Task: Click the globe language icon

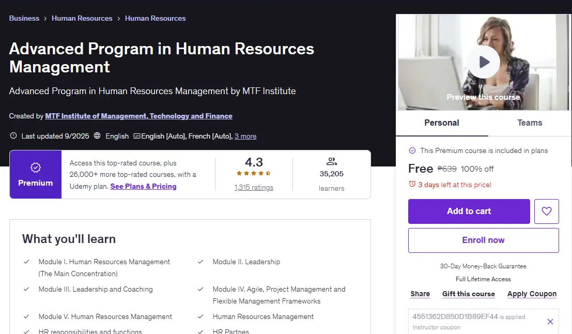Action: coord(97,136)
